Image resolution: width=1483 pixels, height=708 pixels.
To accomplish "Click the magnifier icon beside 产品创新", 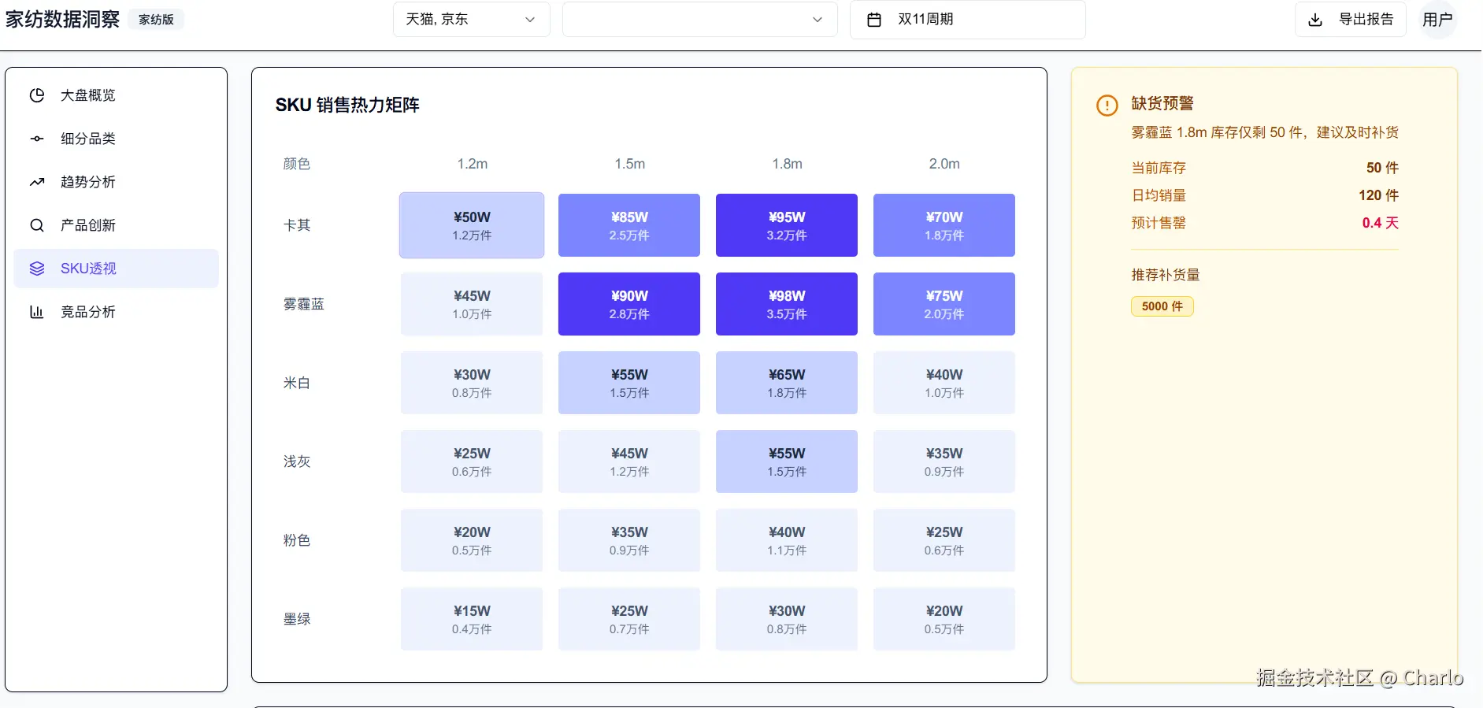I will pos(37,225).
